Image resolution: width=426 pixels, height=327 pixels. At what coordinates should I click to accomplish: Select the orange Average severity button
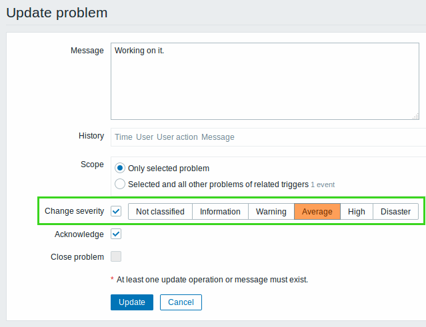[317, 212]
